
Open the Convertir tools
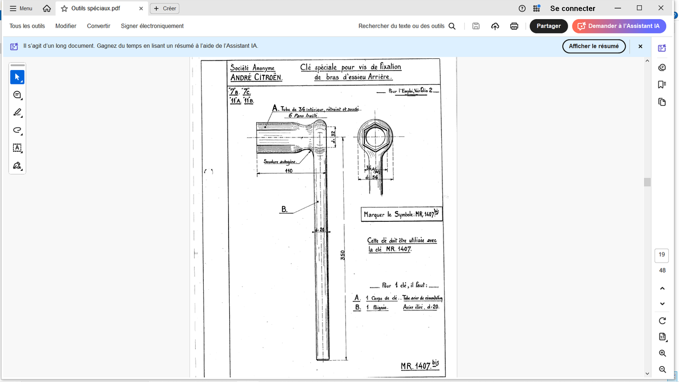pyautogui.click(x=99, y=26)
